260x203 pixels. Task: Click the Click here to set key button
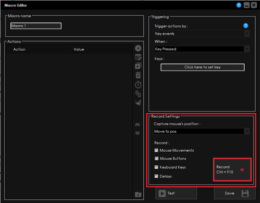point(203,67)
